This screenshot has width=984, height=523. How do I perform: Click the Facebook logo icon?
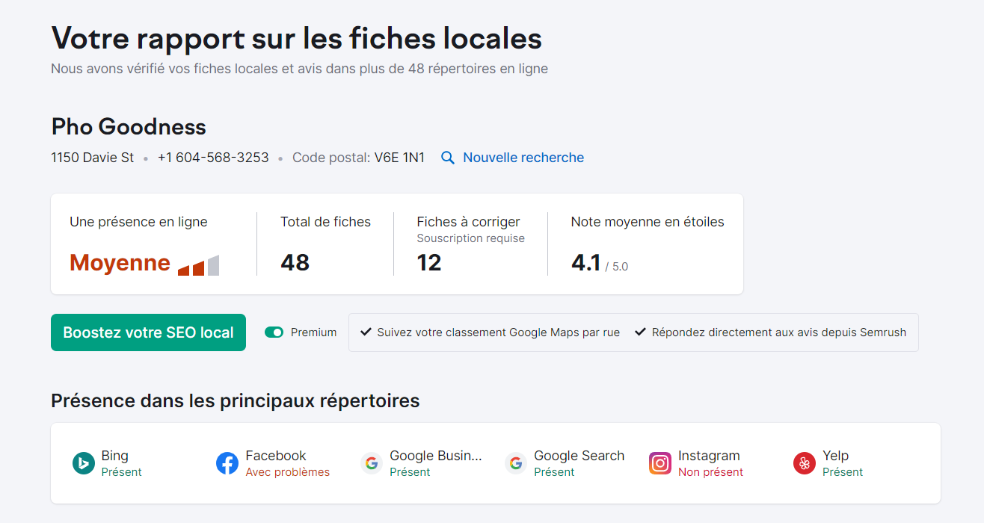(x=227, y=463)
